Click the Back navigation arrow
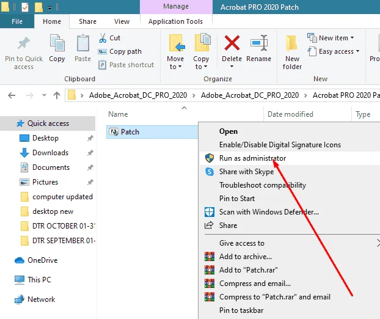The image size is (380, 319). (x=12, y=95)
